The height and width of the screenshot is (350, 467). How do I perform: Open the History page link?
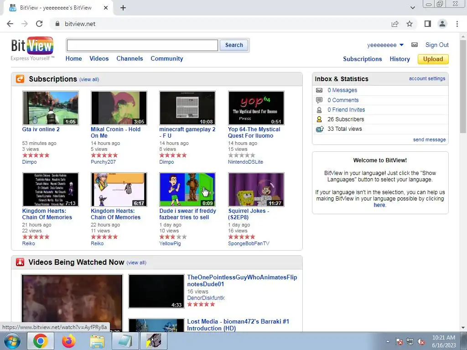(x=400, y=59)
